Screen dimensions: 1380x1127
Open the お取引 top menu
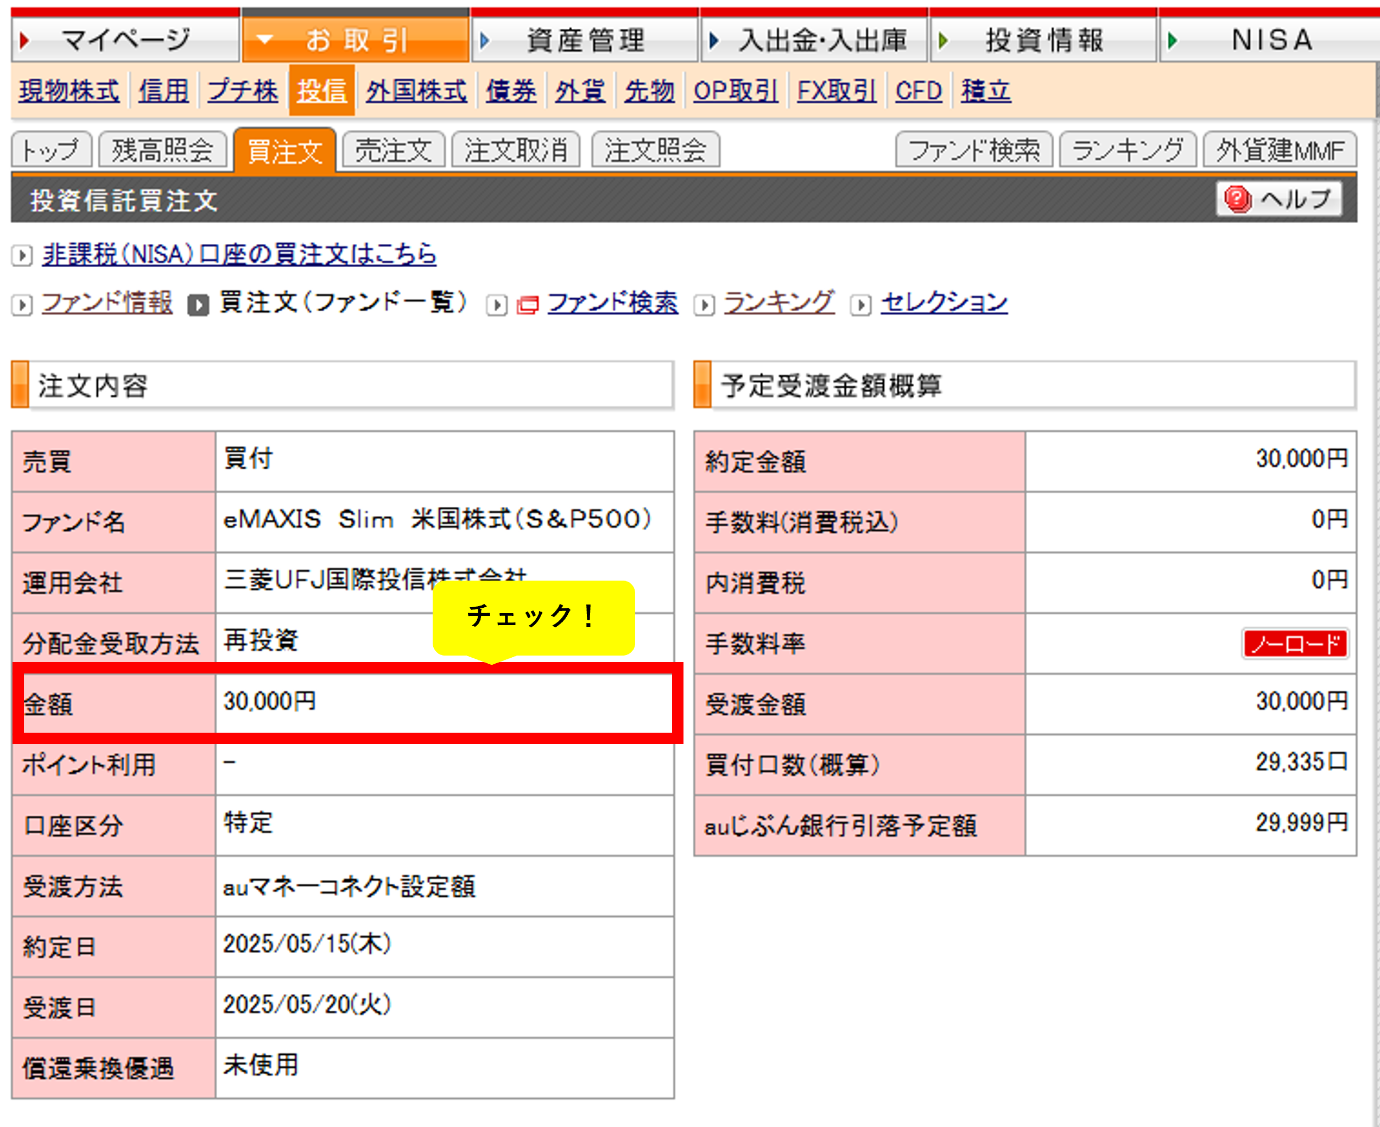356,40
